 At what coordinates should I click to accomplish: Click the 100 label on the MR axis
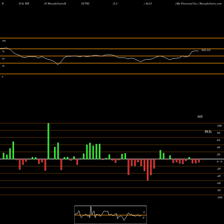point(219,126)
